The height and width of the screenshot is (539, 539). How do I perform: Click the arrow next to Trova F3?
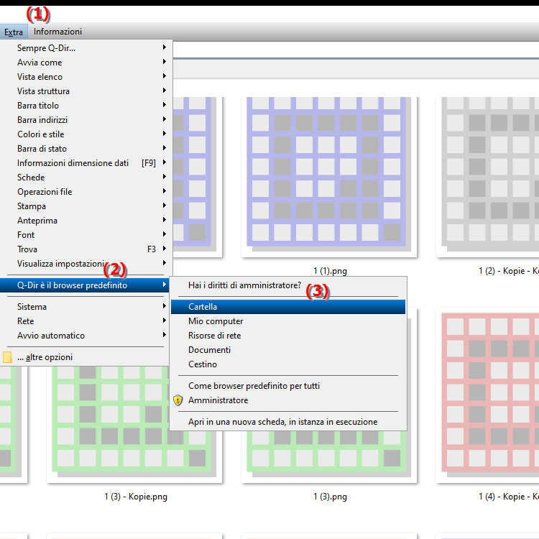coord(165,248)
